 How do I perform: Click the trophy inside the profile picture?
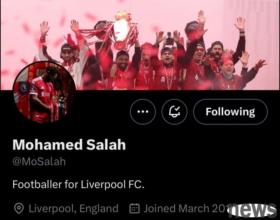point(61,107)
